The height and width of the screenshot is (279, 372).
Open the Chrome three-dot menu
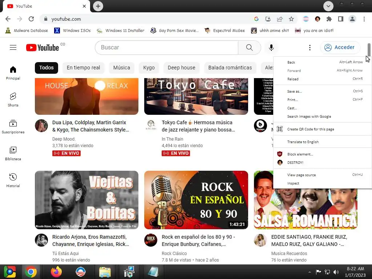(364, 19)
